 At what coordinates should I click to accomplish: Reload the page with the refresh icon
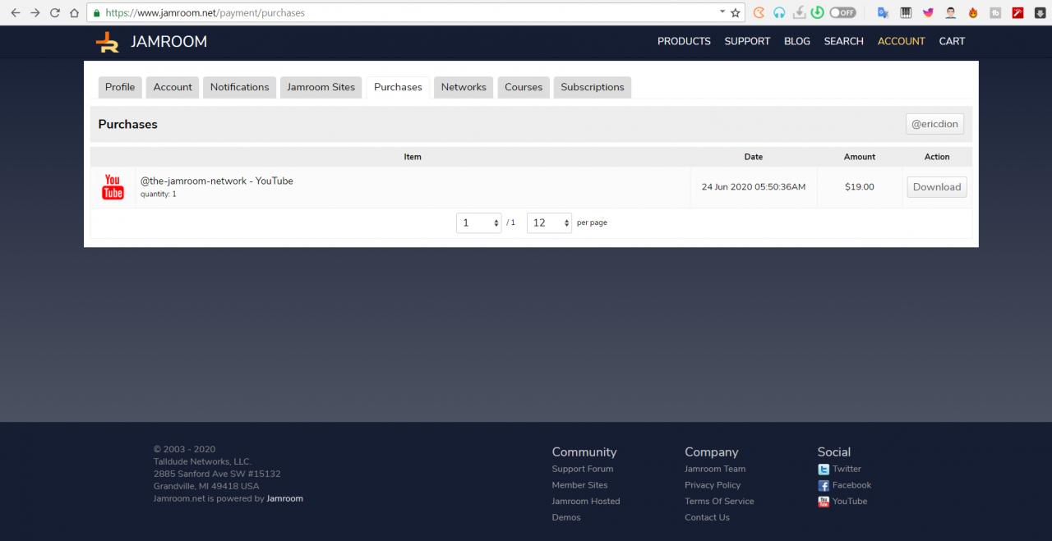point(55,13)
